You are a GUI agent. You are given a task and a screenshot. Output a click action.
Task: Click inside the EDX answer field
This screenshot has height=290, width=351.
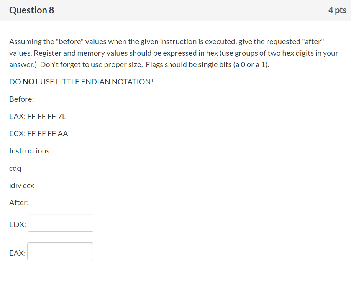pos(60,222)
